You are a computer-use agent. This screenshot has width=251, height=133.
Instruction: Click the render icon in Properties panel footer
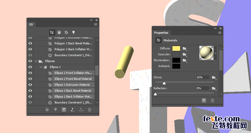coord(204,100)
